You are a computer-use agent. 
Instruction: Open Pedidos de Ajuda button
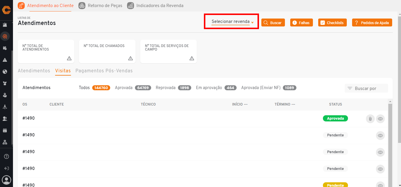[372, 23]
